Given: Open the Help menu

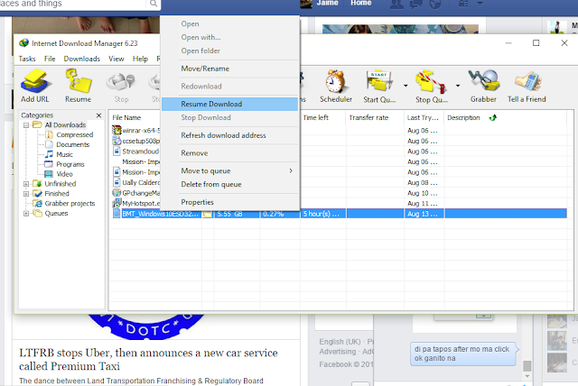Looking at the screenshot, I should coord(140,59).
